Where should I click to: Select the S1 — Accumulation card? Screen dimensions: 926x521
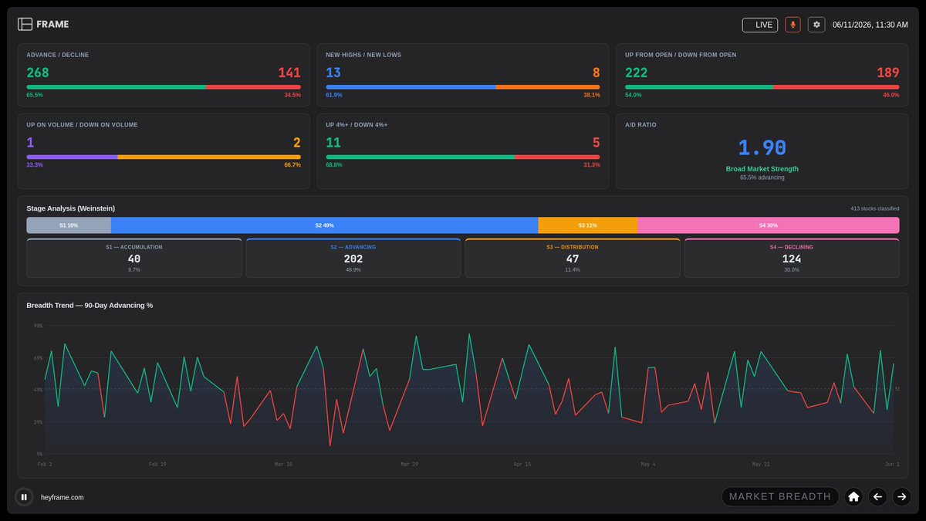click(x=134, y=258)
